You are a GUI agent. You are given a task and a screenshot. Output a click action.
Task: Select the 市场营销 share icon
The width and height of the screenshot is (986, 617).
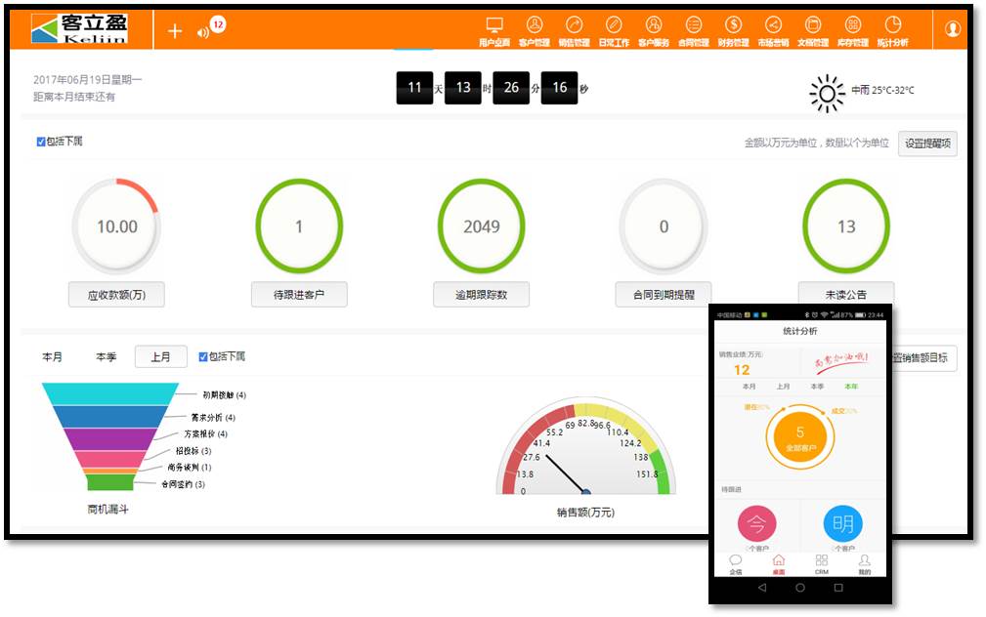point(772,27)
